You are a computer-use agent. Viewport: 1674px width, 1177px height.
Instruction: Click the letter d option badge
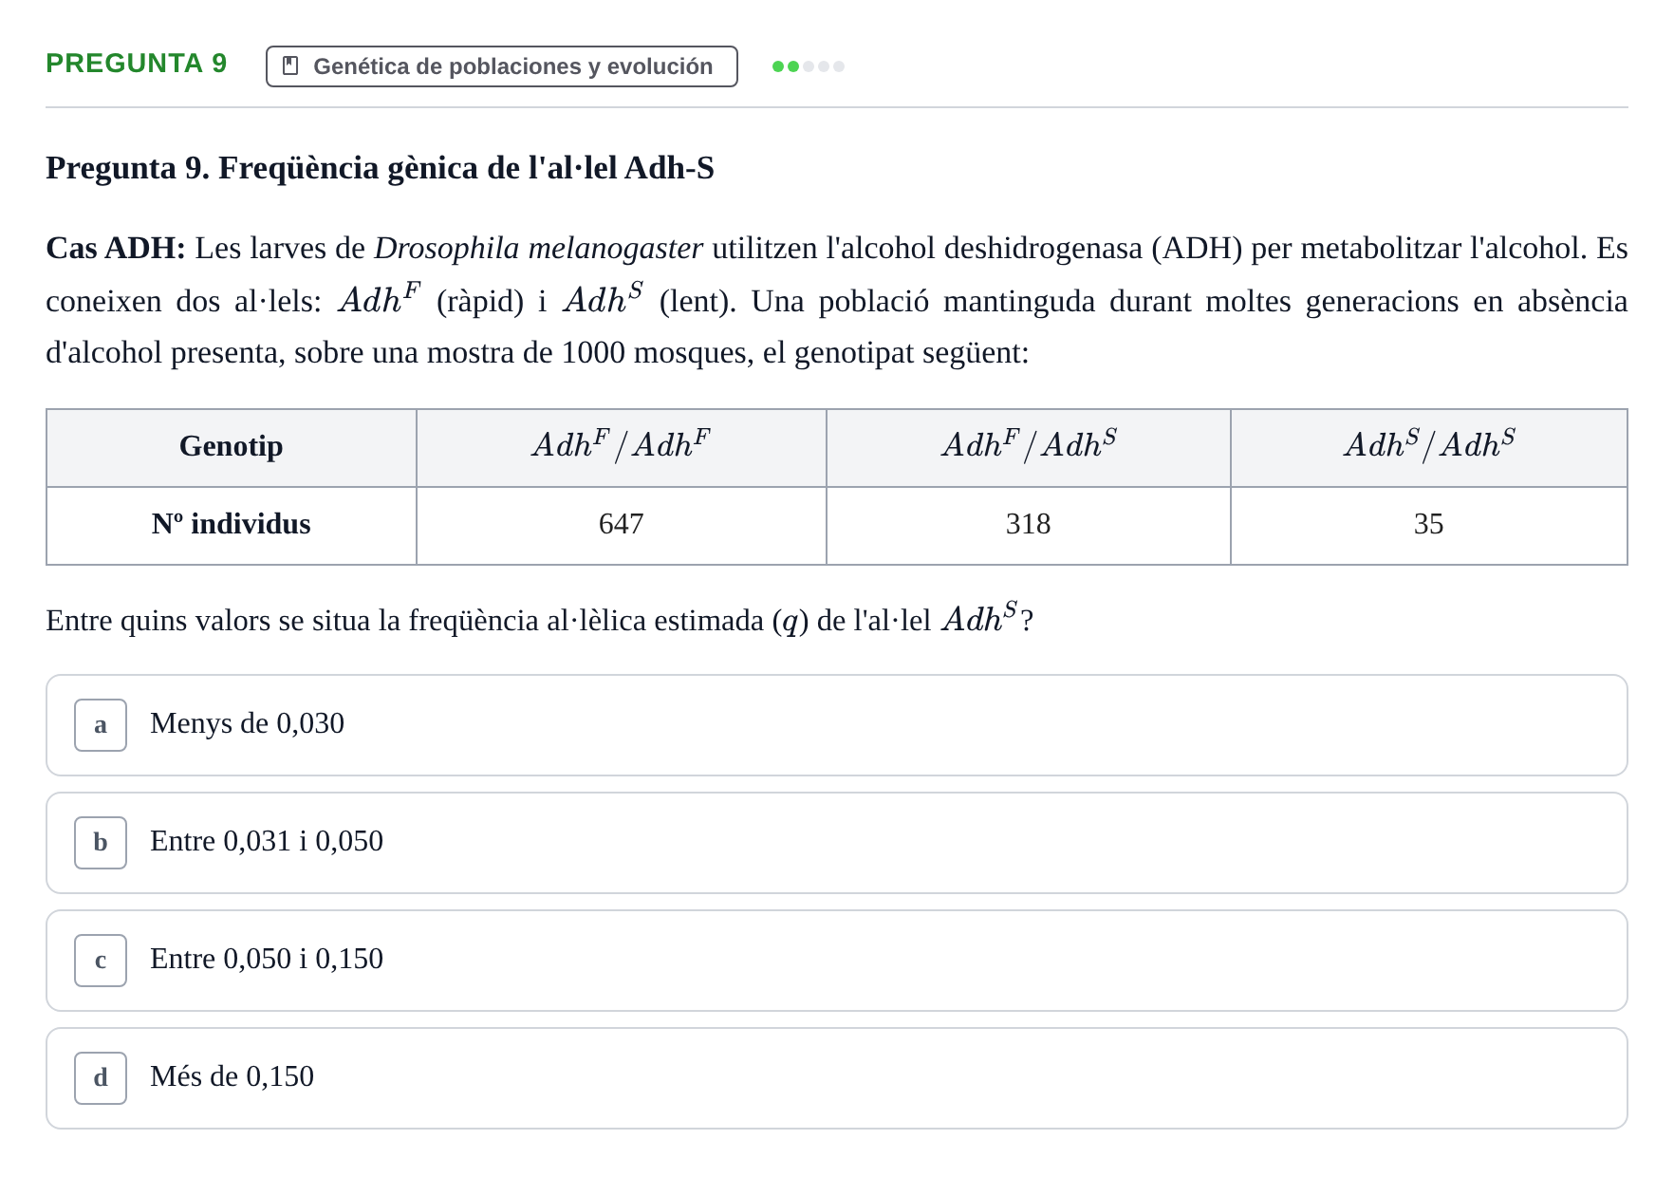101,1078
